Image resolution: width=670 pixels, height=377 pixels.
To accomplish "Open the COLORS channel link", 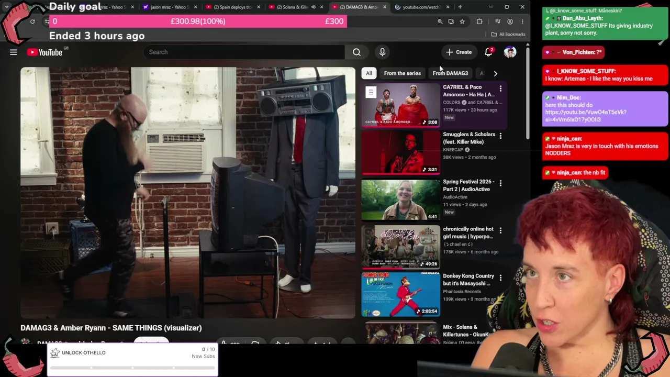I will click(x=452, y=102).
